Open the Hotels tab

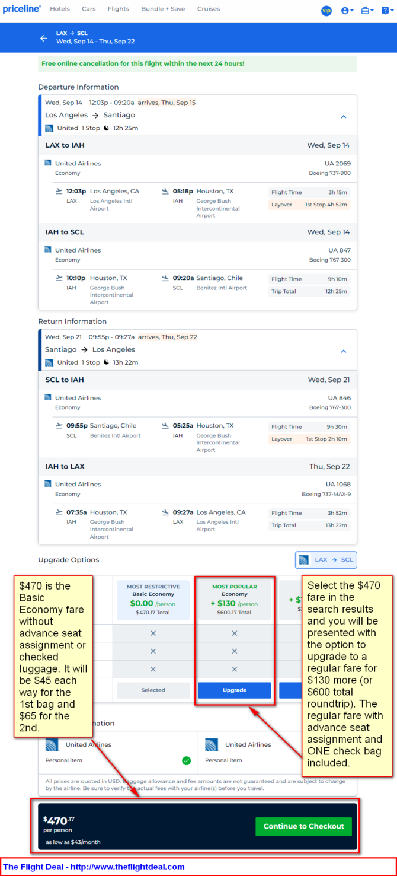click(x=60, y=9)
